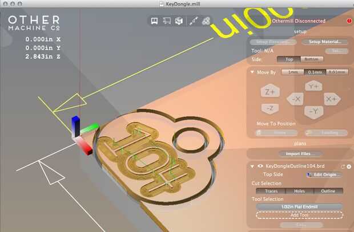Screen dimensions: 354x232
Task: Click the Add Tool button
Action: click(x=299, y=215)
